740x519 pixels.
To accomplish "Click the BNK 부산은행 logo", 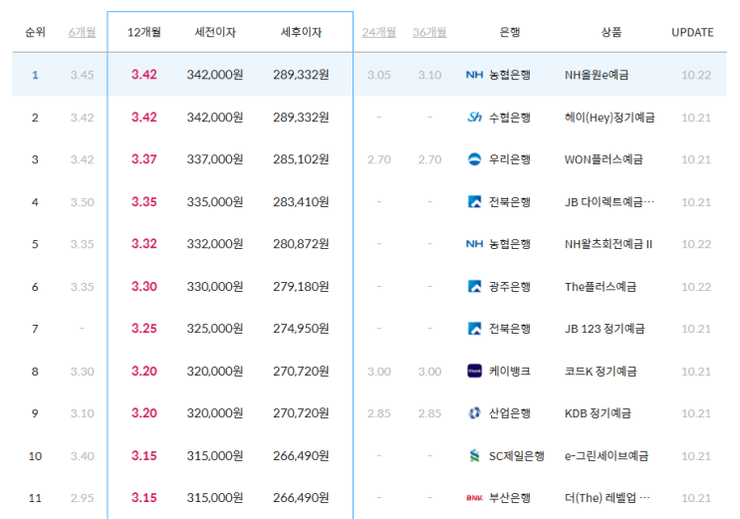I will pyautogui.click(x=474, y=498).
